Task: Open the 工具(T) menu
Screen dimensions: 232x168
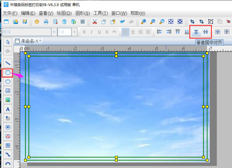Action: [101, 13]
